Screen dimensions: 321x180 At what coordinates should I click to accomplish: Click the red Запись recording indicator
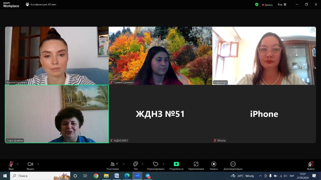coord(267,5)
